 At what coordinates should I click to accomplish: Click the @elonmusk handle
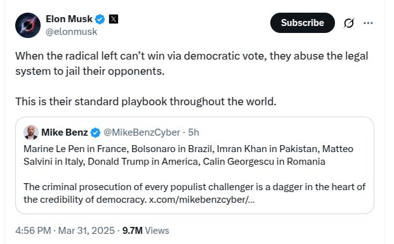pyautogui.click(x=71, y=32)
